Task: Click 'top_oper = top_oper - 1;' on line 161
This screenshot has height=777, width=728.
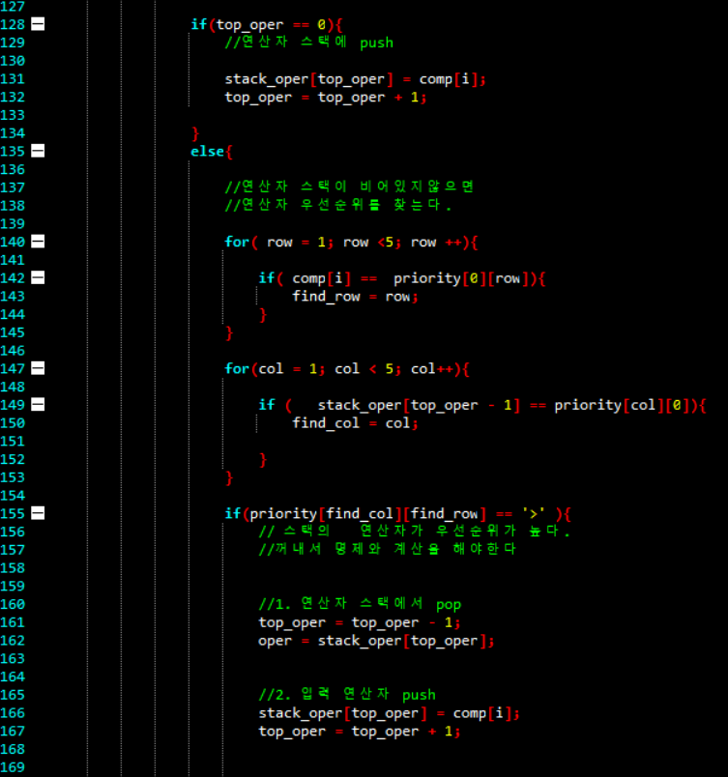Action: [x=360, y=622]
